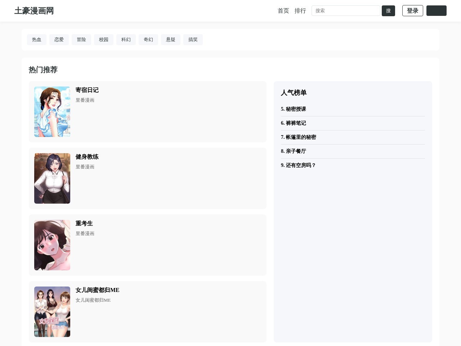The image size is (461, 346).
Task: Filter by the 冒险 category tag
Action: [x=81, y=40]
